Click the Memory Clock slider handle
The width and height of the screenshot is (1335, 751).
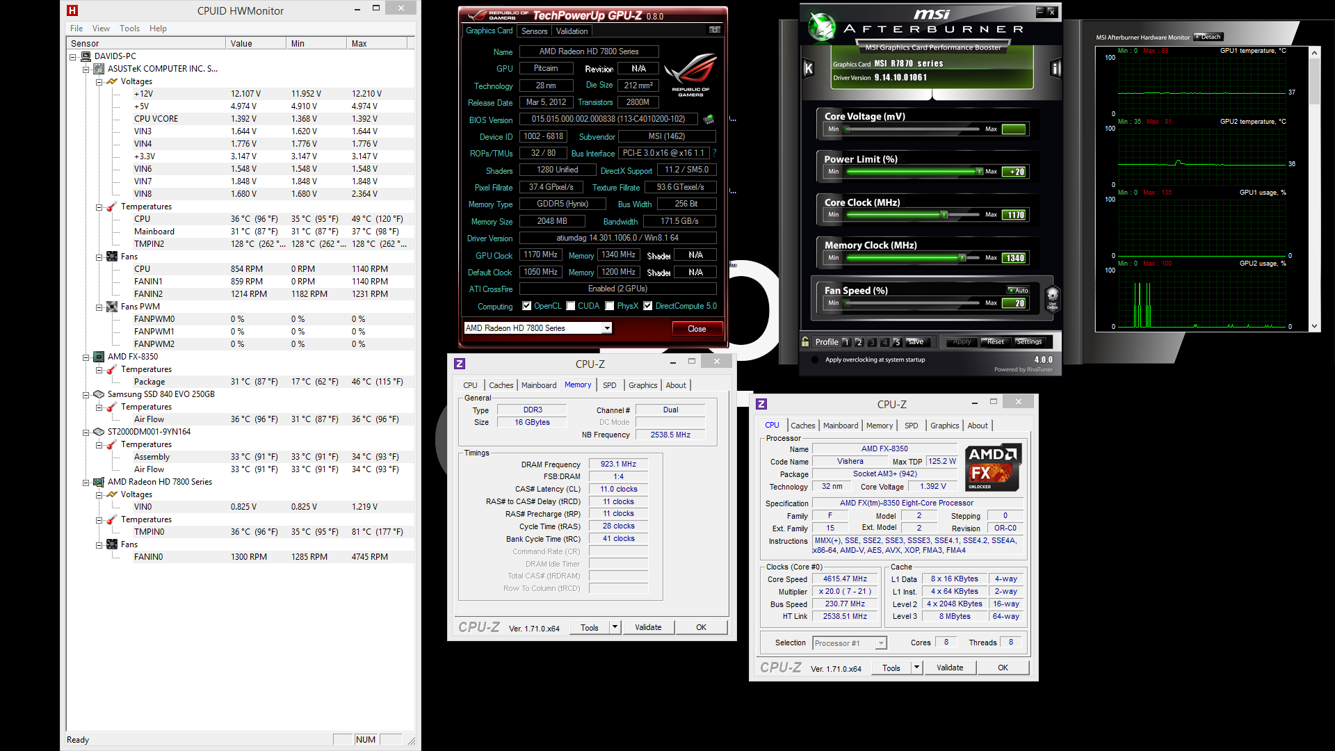[x=962, y=258]
